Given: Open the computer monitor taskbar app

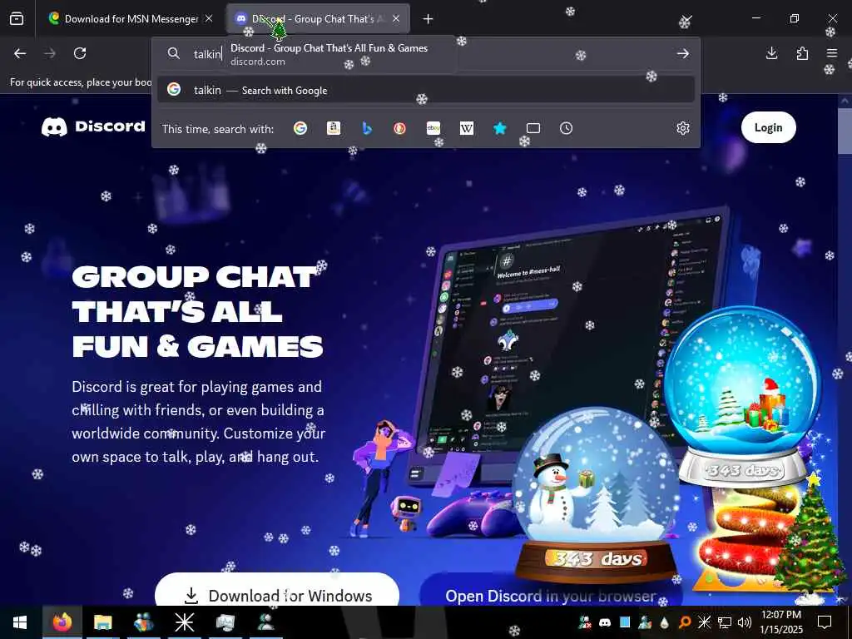Looking at the screenshot, I should pyautogui.click(x=225, y=622).
